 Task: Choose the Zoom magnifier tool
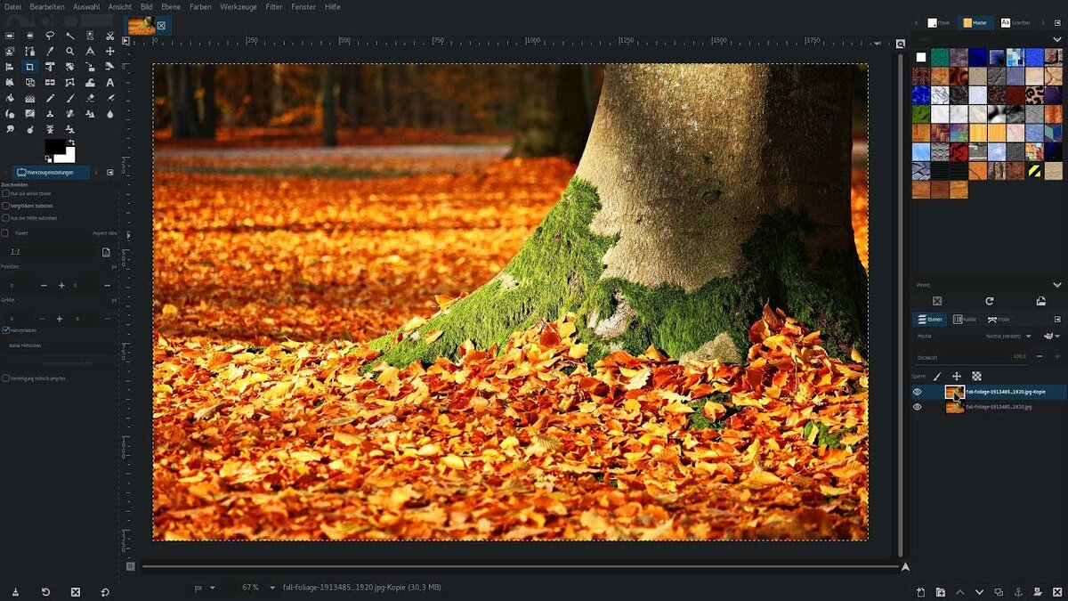coord(69,51)
